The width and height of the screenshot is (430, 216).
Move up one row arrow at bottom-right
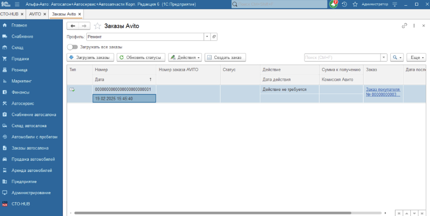coord(407,213)
